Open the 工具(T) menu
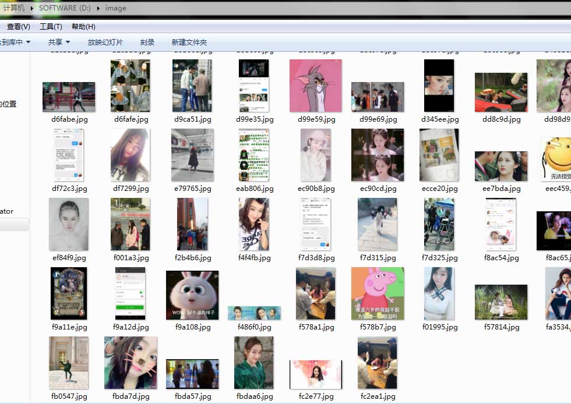 pos(51,27)
